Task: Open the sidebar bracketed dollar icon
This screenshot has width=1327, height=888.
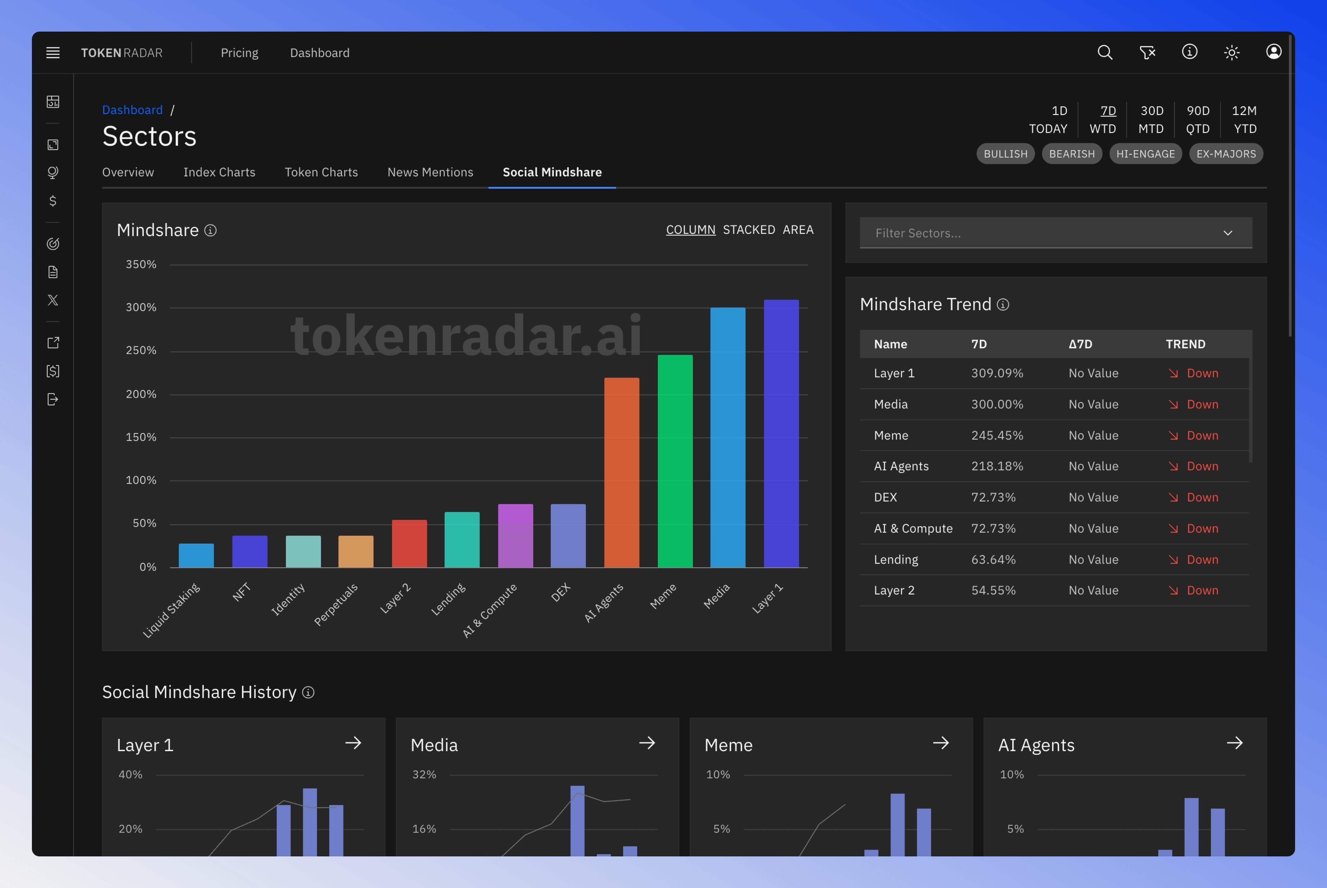Action: [x=53, y=371]
